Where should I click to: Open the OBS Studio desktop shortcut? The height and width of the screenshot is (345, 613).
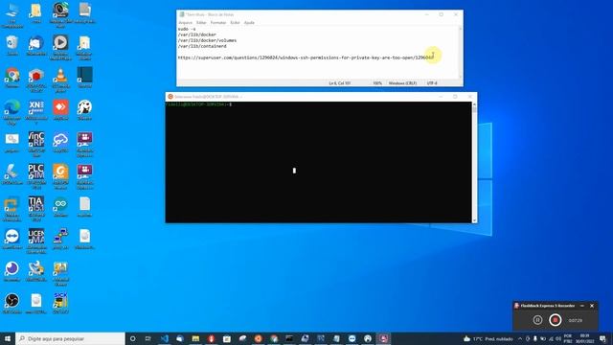coord(12,303)
